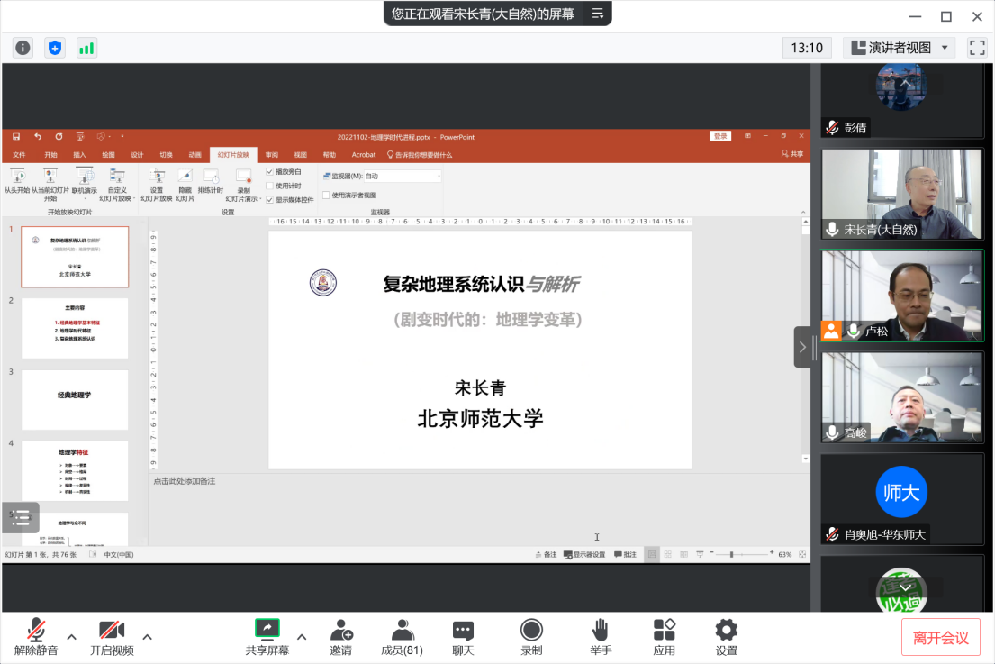This screenshot has width=995, height=664.
Task: Click PowerPoint undo arrow
Action: (38, 136)
